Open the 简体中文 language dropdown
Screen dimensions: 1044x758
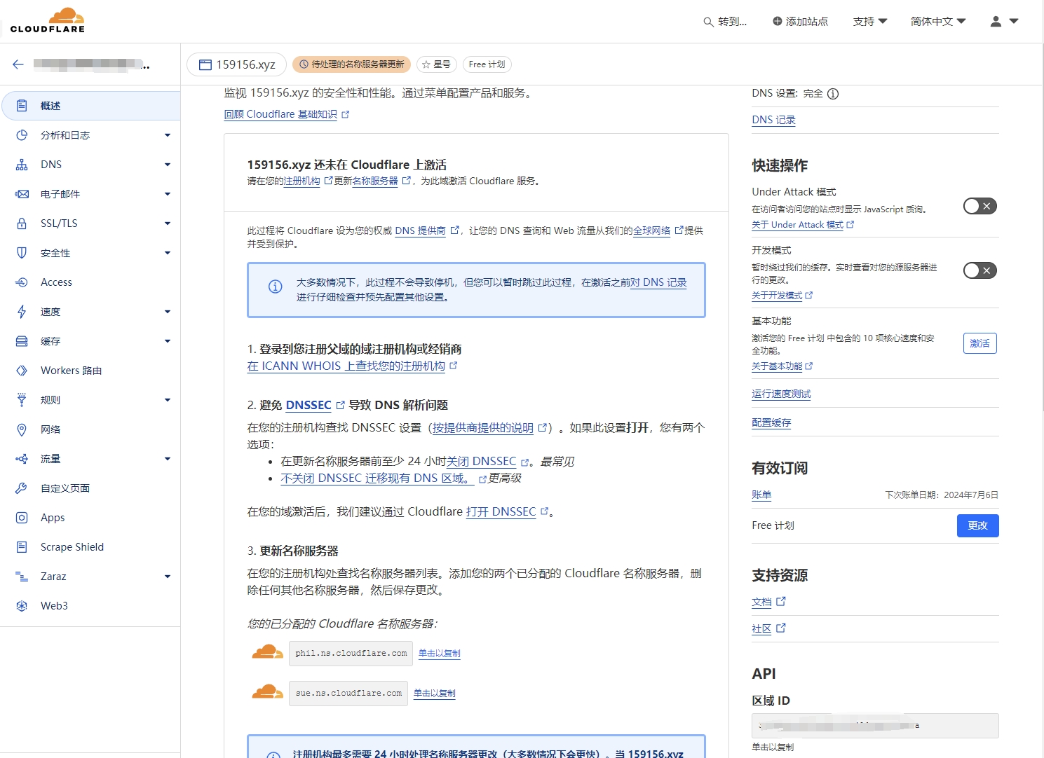[938, 22]
